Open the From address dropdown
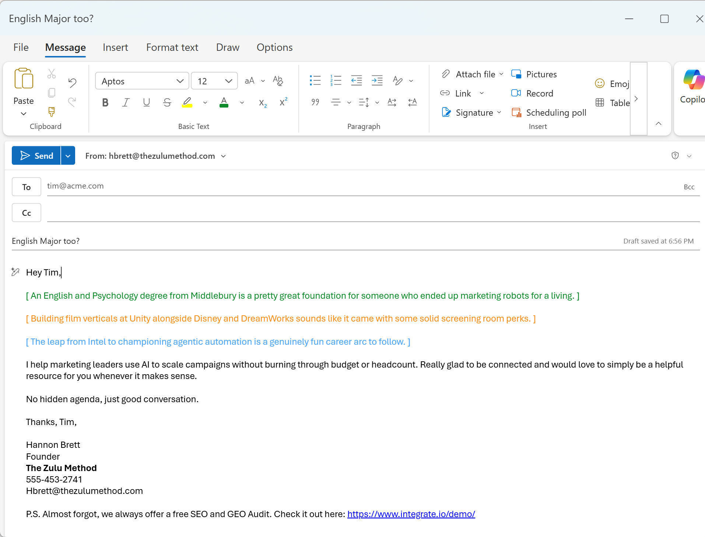Viewport: 705px width, 537px height. pos(223,156)
